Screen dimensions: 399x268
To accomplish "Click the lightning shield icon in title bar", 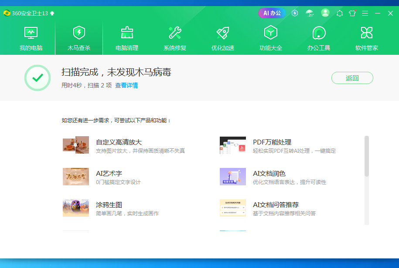I will pos(295,13).
